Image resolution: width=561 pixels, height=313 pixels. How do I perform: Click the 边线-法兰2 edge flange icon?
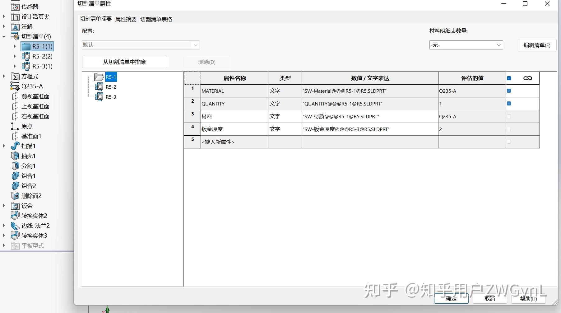pyautogui.click(x=15, y=226)
